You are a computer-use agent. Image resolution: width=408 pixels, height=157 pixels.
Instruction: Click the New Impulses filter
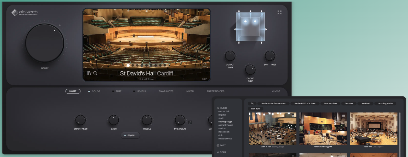(x=330, y=103)
